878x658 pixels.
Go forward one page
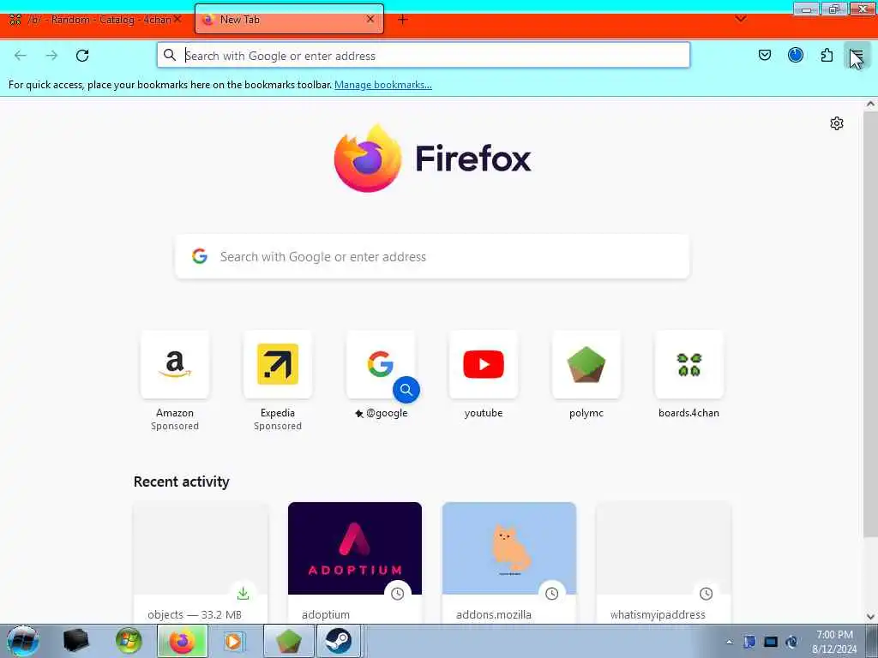51,56
